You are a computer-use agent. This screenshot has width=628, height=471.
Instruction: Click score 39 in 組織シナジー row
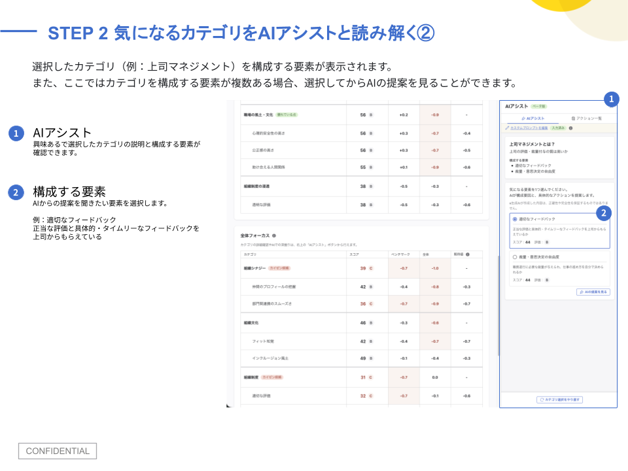pyautogui.click(x=363, y=268)
